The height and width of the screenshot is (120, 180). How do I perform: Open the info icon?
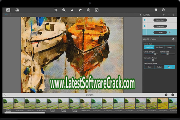[156, 10]
